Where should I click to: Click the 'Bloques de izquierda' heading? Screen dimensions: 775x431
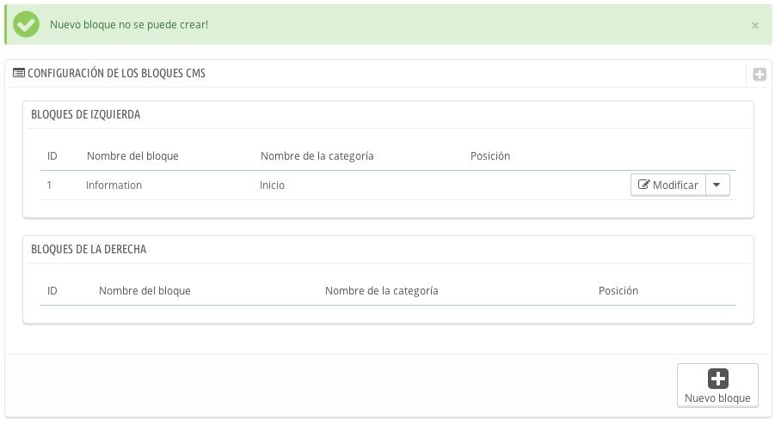(85, 114)
